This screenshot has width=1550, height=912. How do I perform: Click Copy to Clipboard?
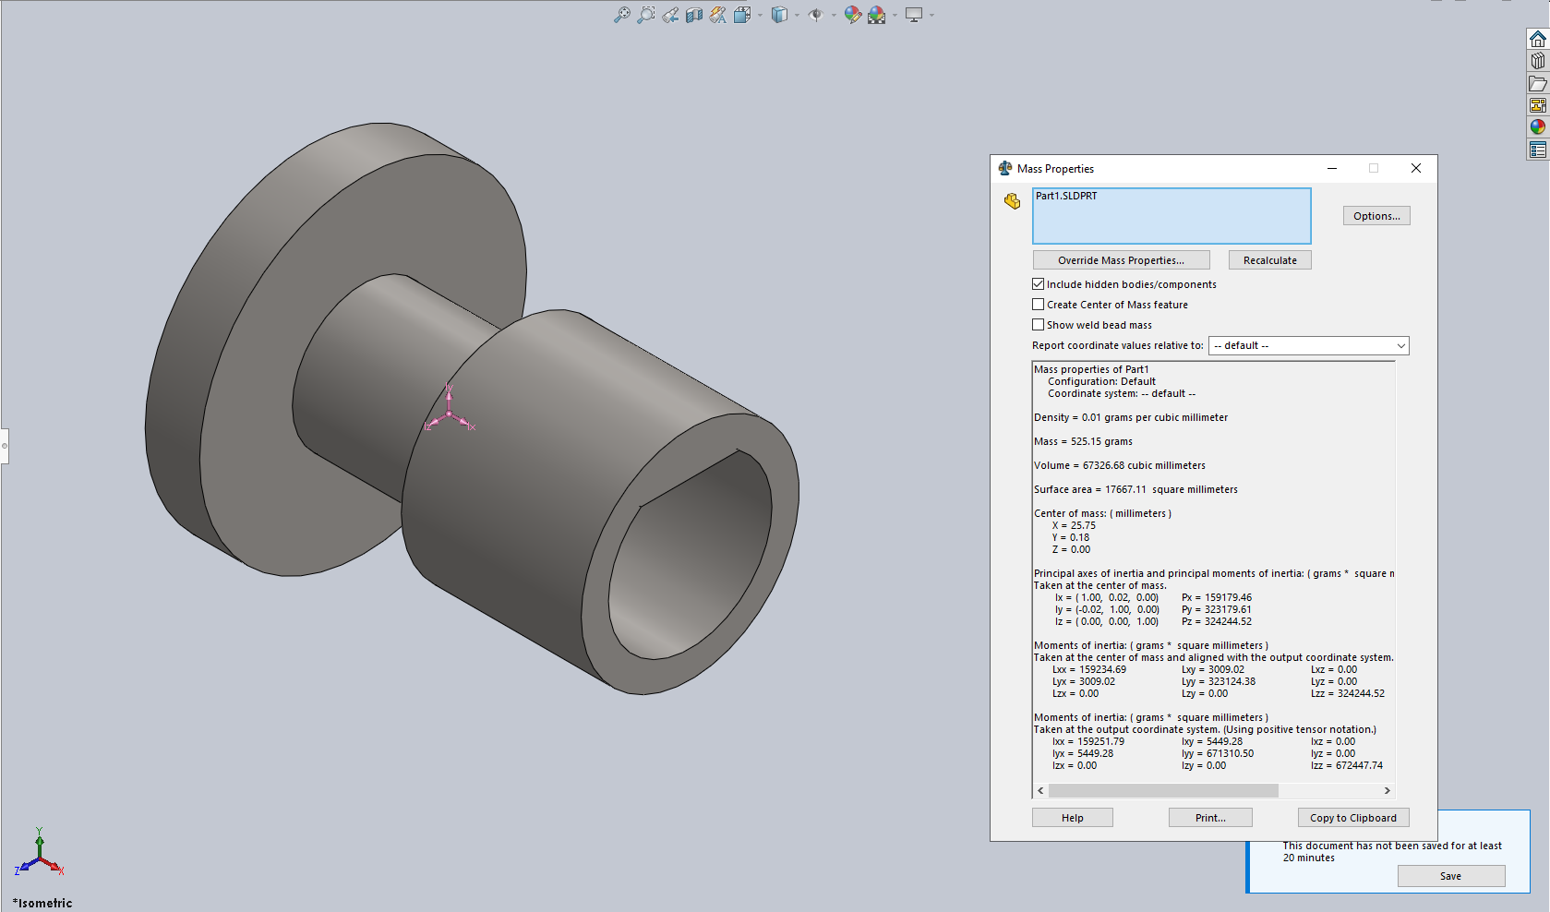1352,818
